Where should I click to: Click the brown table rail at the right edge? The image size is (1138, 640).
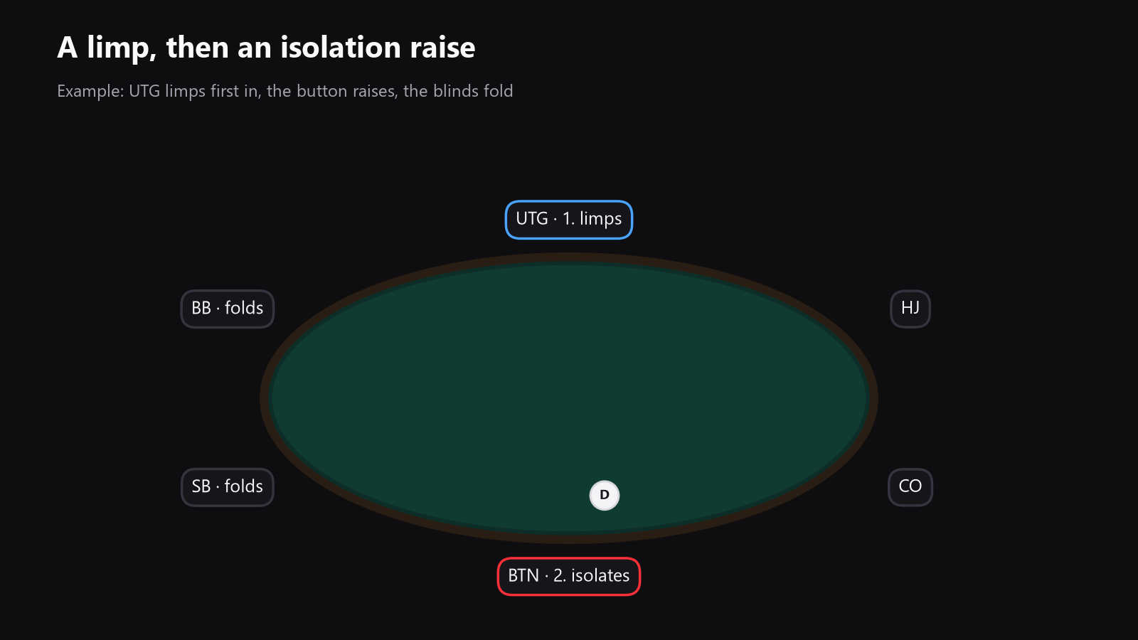(873, 398)
